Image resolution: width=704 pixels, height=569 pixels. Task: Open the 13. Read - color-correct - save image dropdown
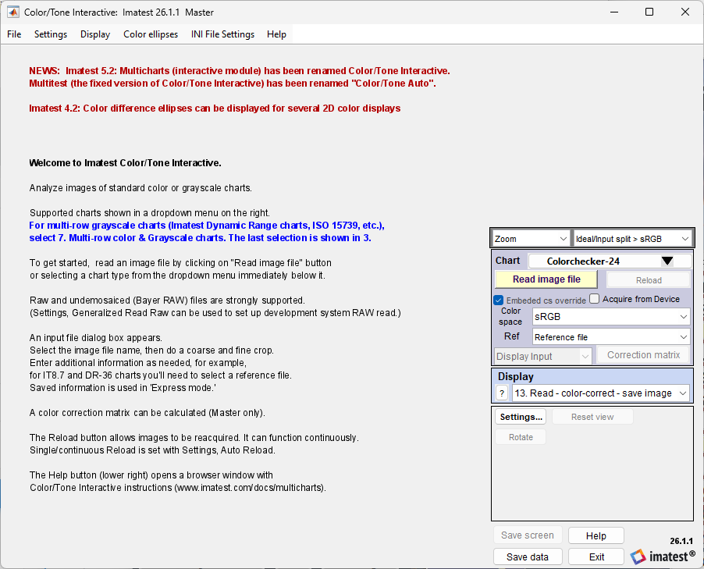click(x=601, y=393)
